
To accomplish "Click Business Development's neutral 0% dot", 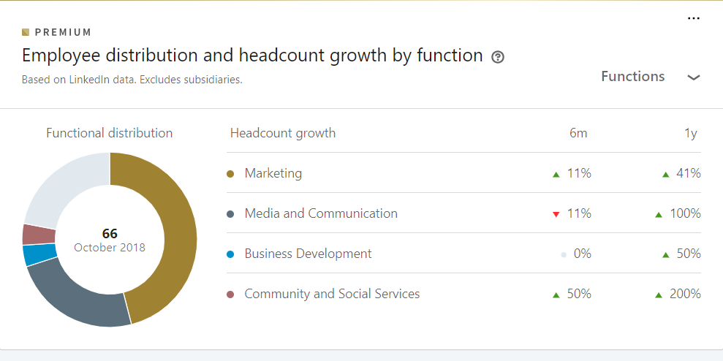I will click(564, 254).
